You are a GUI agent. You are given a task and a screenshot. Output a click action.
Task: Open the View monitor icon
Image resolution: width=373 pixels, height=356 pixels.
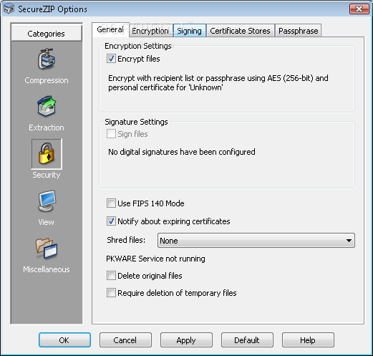click(x=47, y=201)
